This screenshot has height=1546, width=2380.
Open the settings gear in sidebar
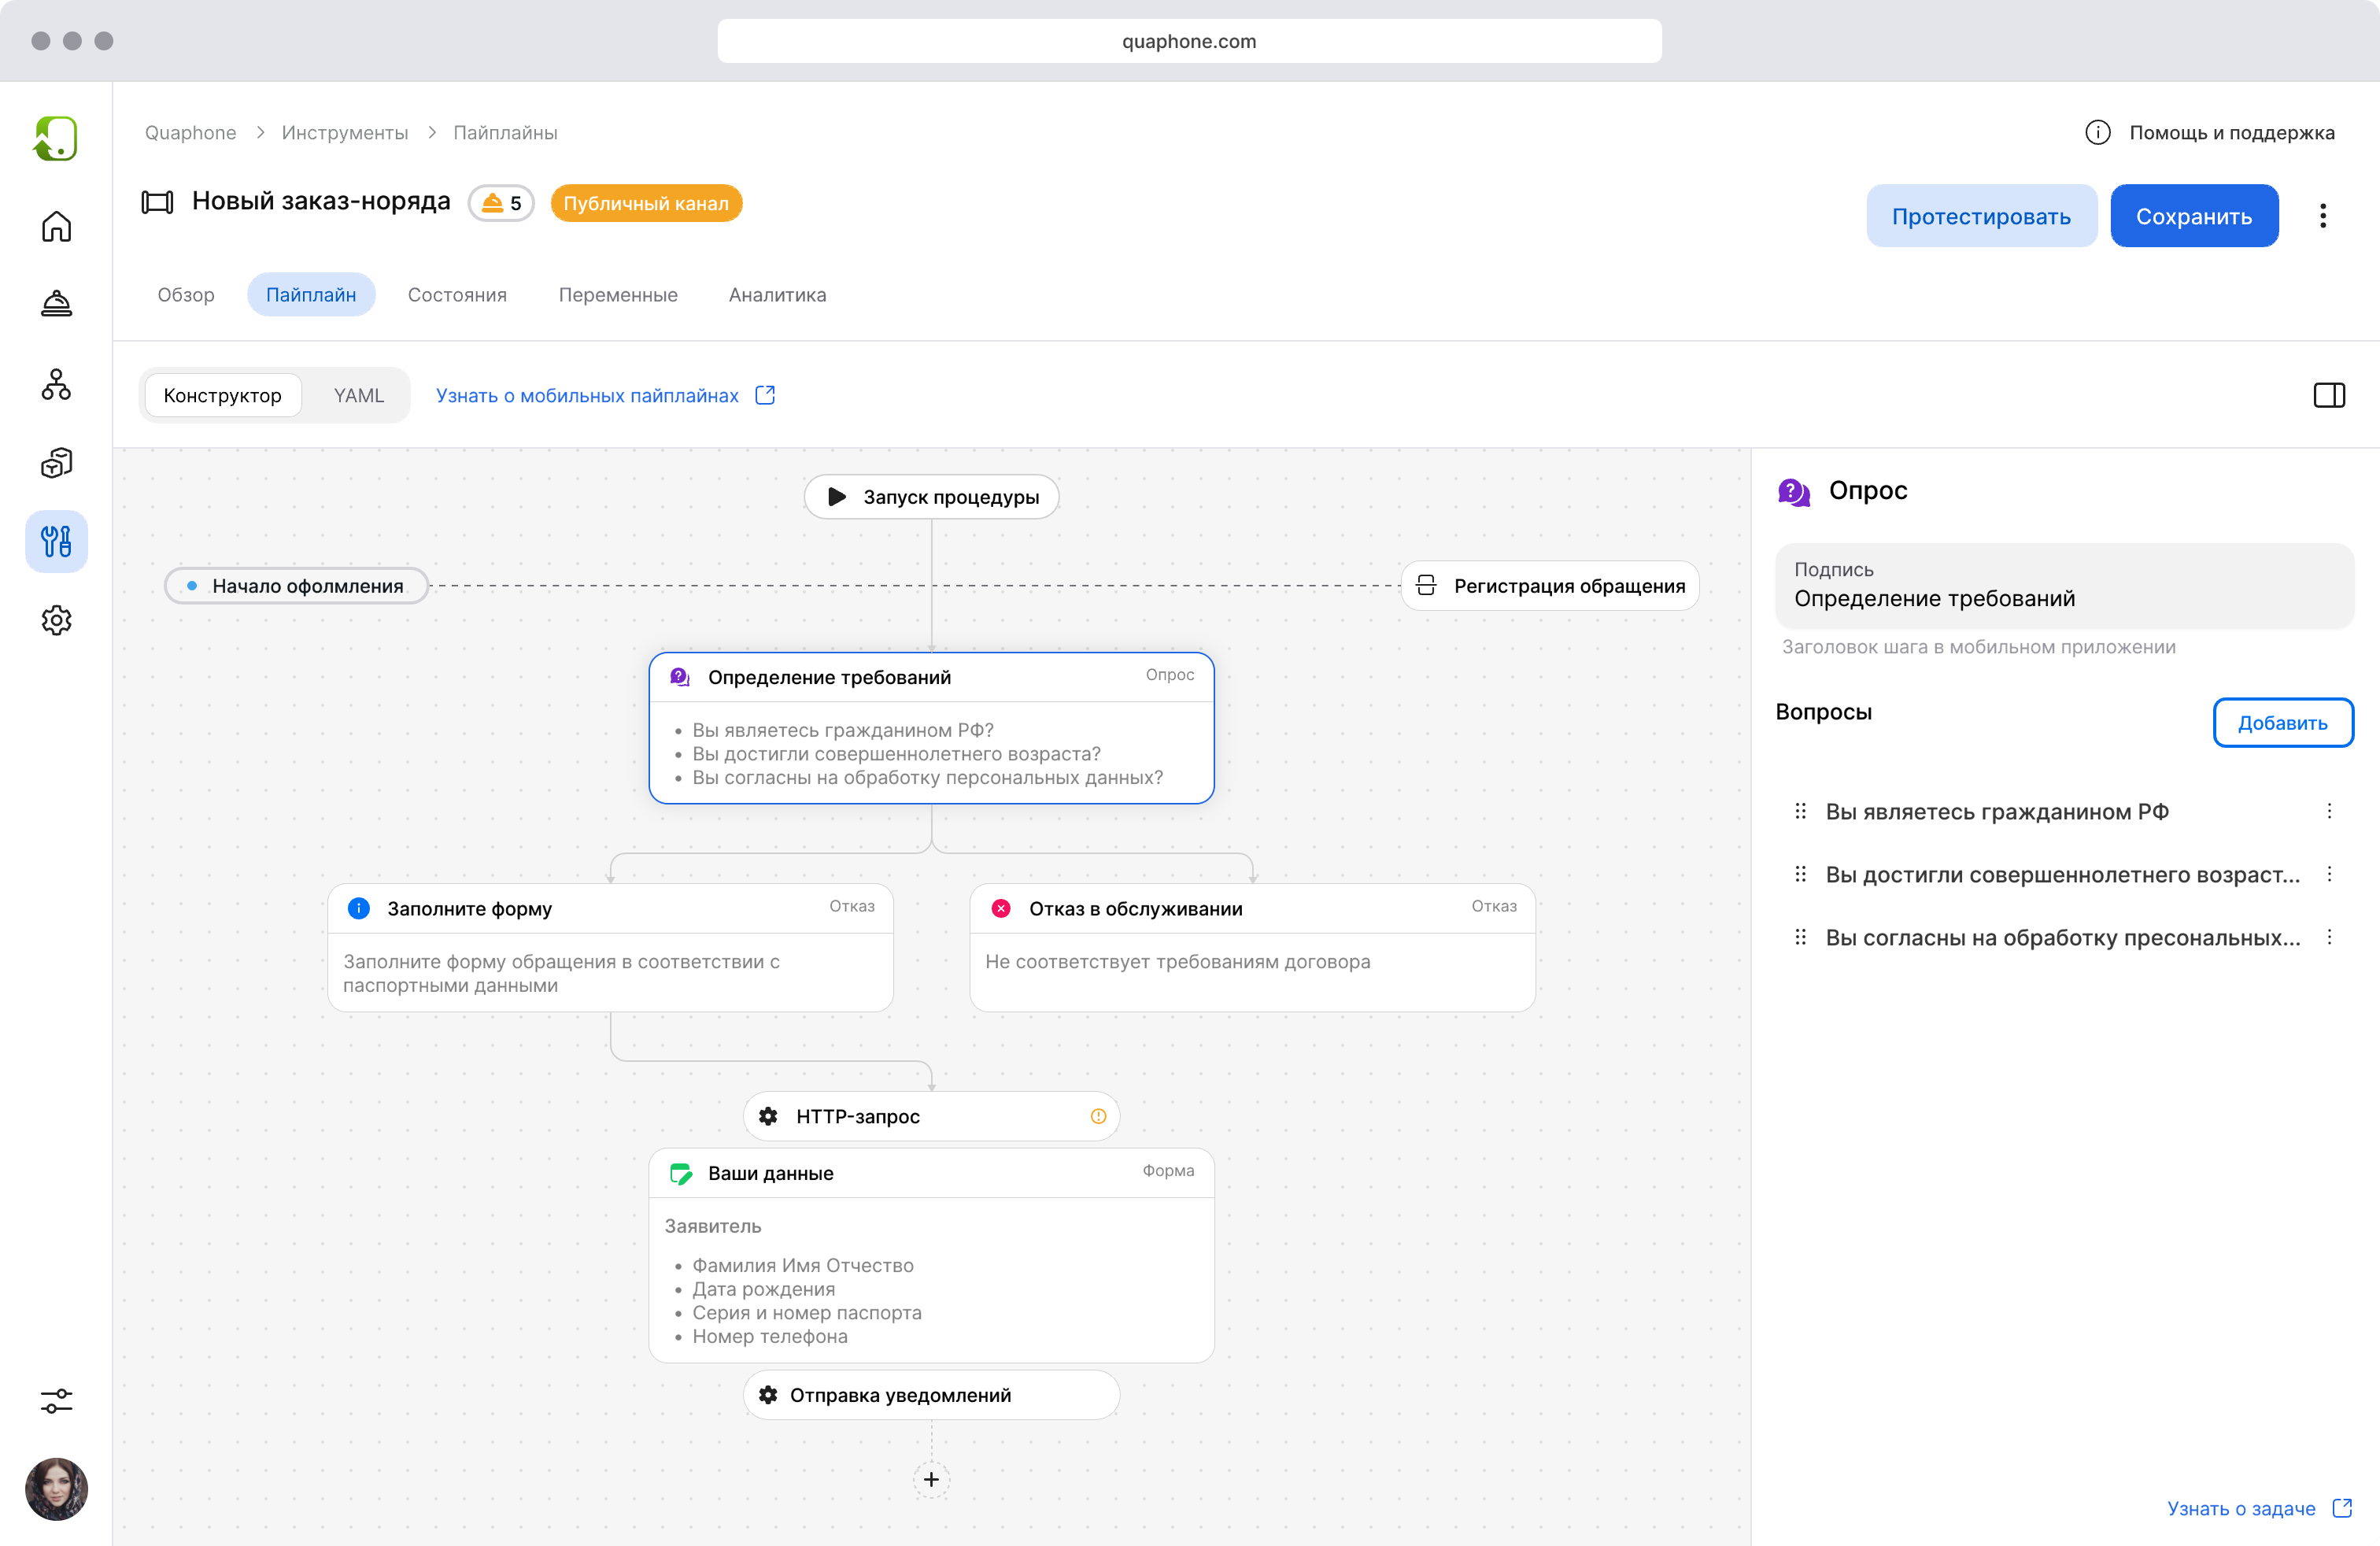(56, 620)
